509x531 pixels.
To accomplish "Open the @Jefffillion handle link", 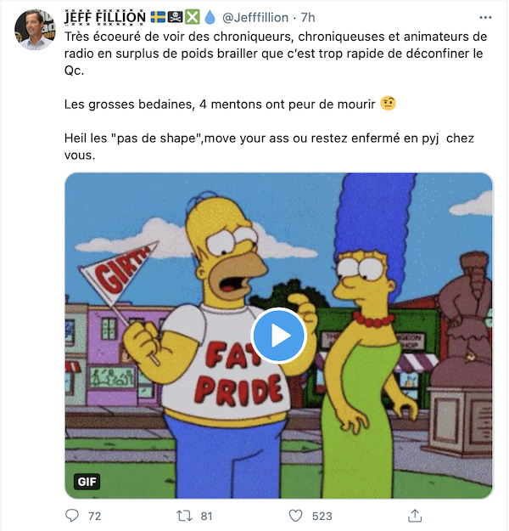I will [x=255, y=18].
